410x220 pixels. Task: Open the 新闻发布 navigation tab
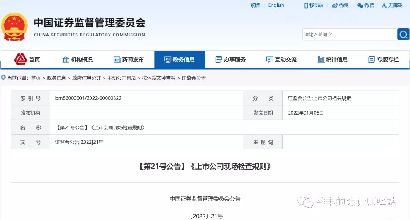(x=129, y=60)
